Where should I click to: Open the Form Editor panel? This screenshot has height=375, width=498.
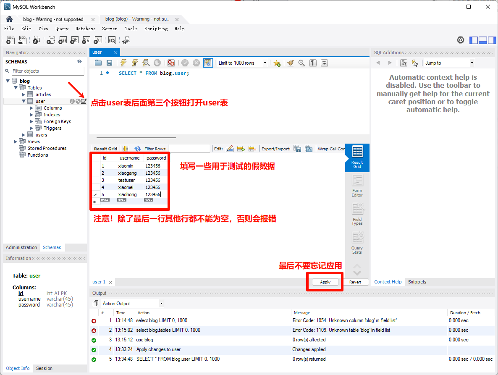(x=357, y=186)
